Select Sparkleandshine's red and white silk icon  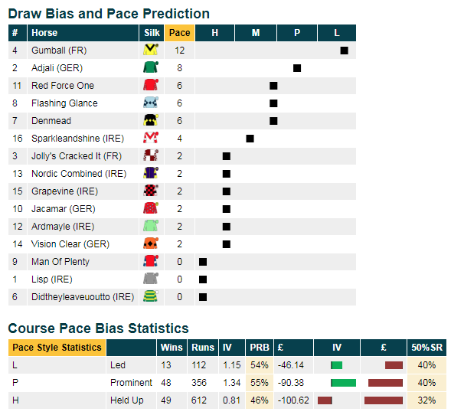(151, 138)
